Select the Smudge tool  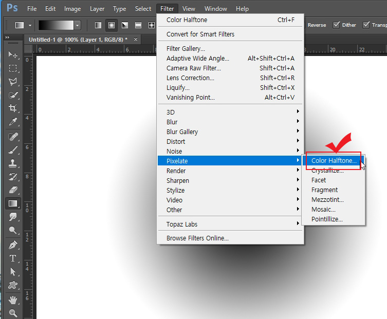pyautogui.click(x=13, y=217)
